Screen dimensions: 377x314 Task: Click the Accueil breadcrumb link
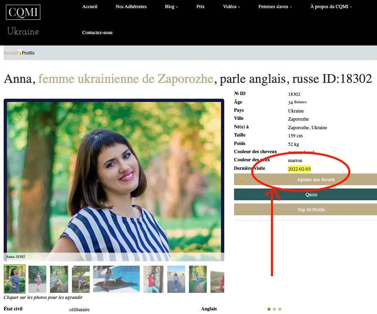point(11,53)
